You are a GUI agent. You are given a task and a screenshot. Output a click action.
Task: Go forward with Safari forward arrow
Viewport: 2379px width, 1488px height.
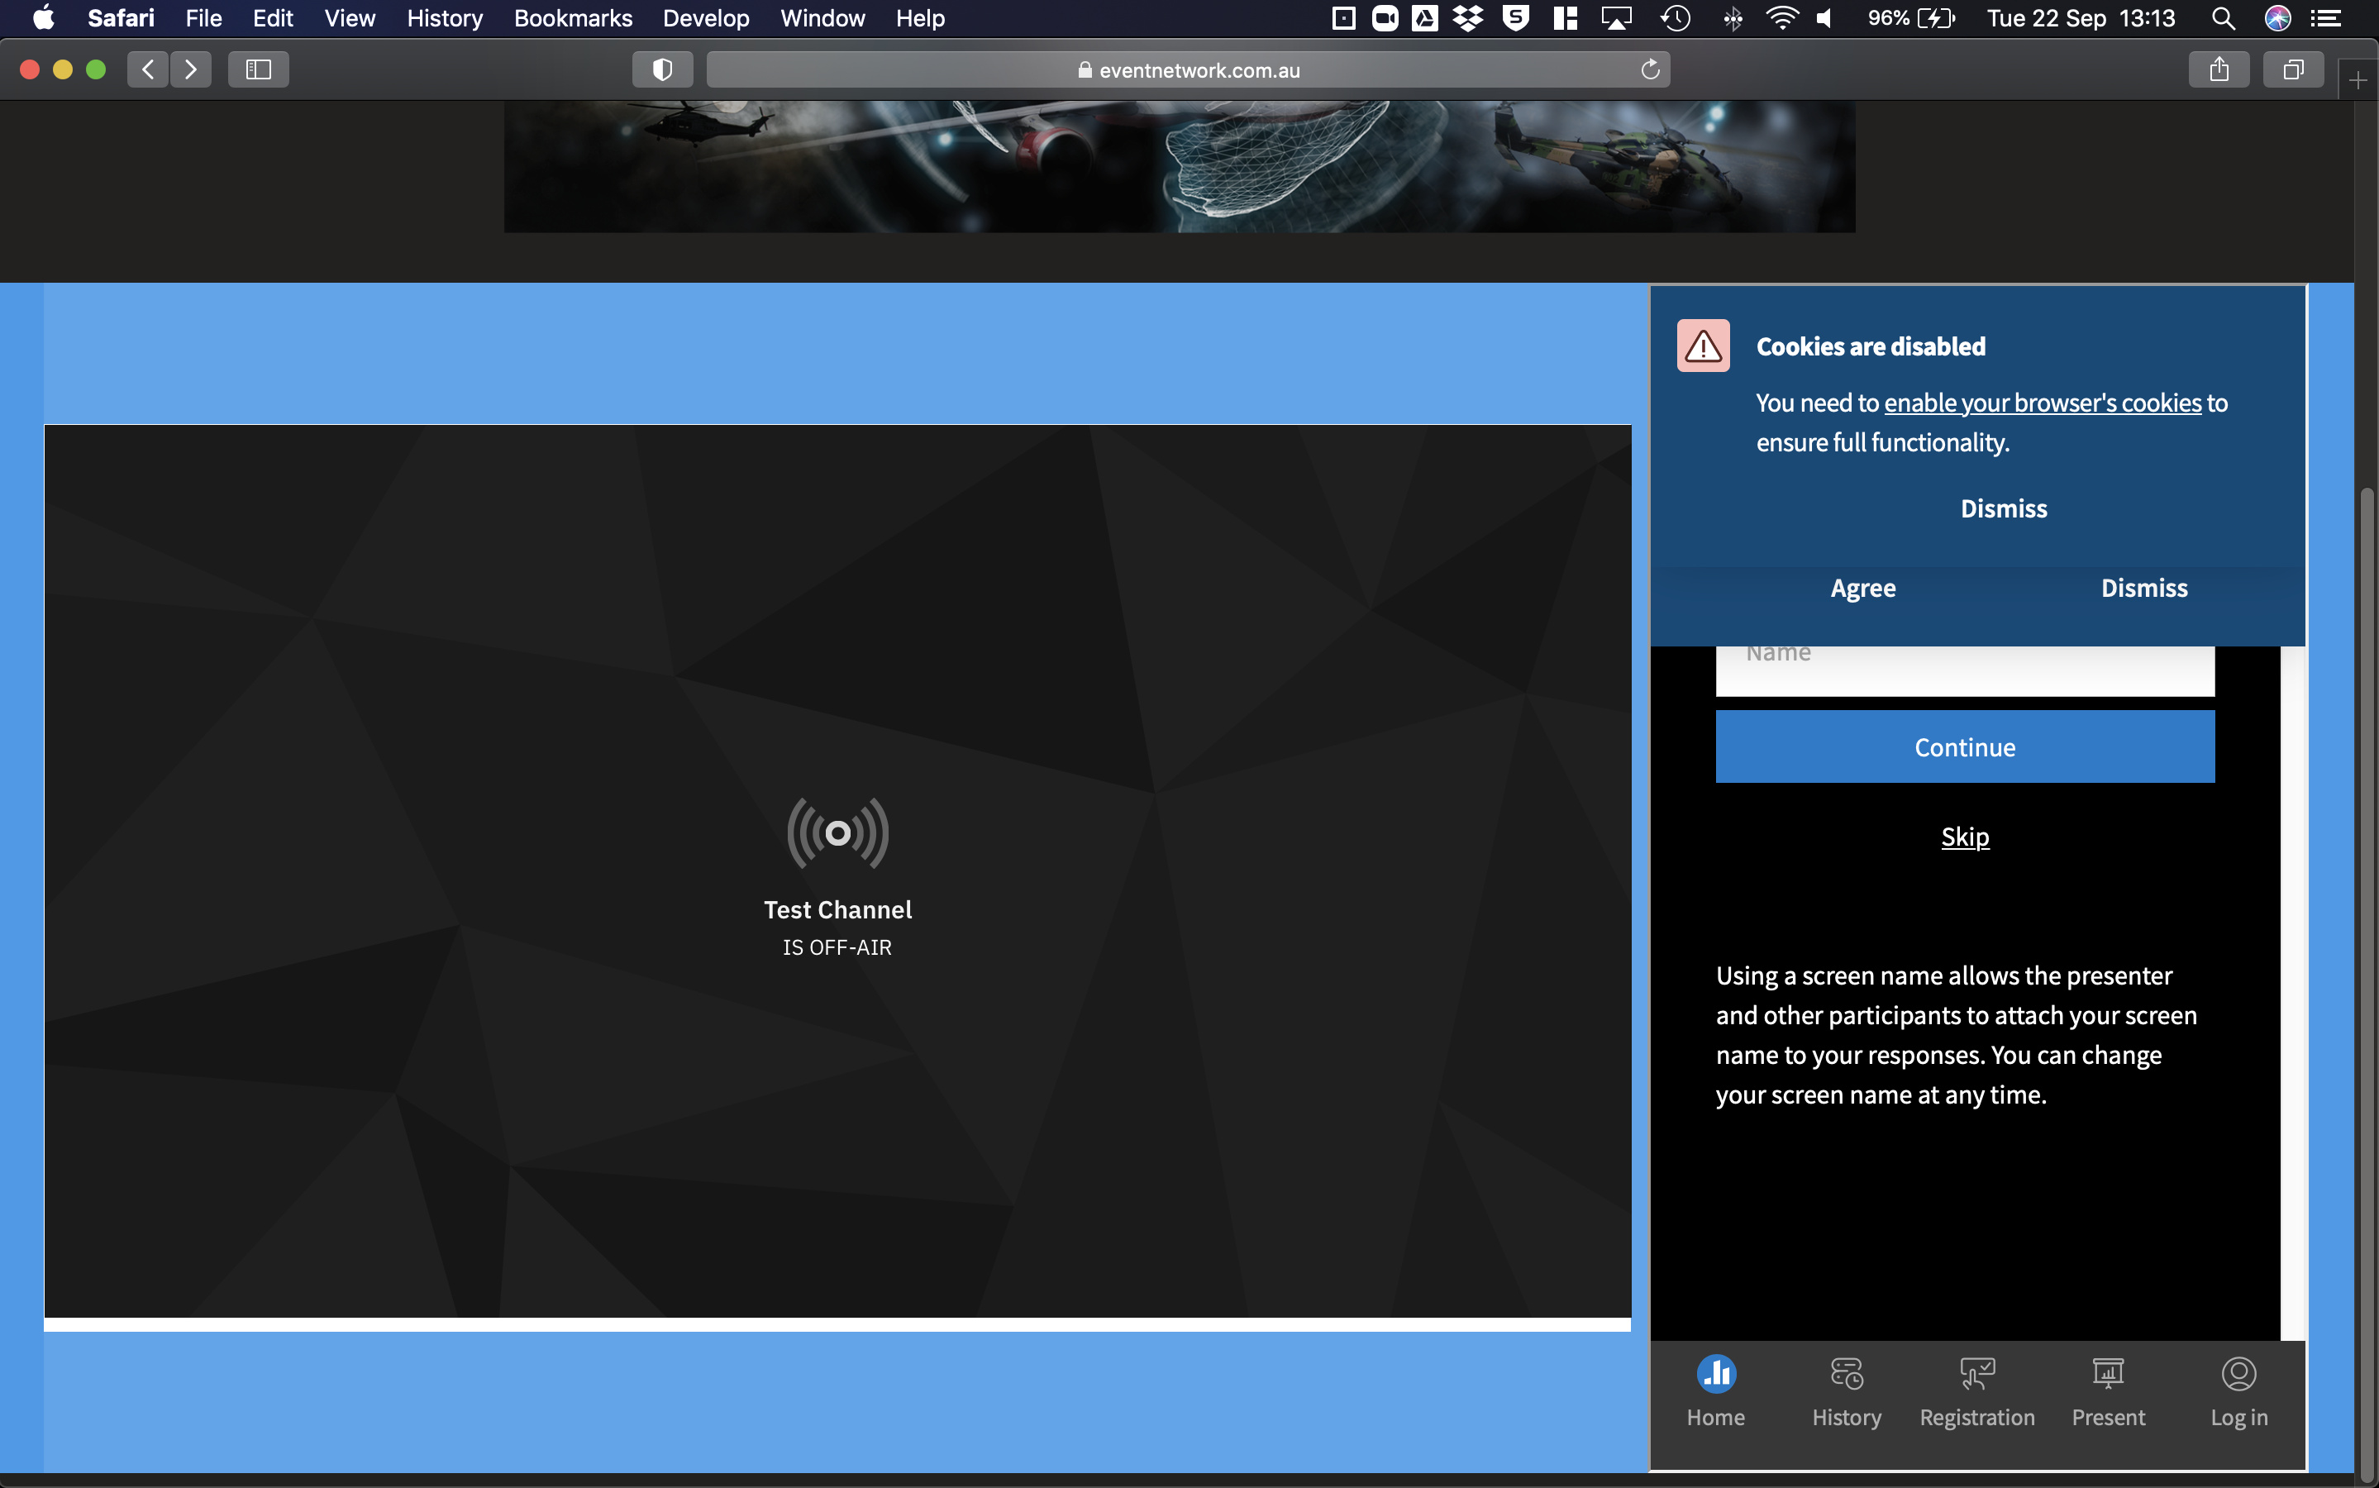[x=191, y=70]
